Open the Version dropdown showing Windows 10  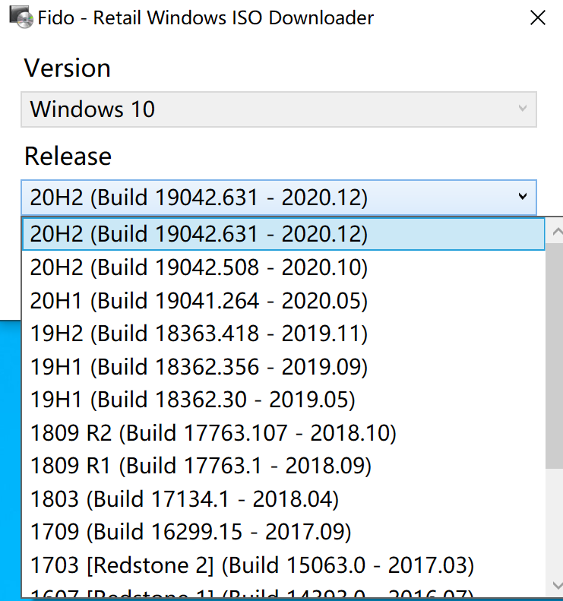point(279,109)
